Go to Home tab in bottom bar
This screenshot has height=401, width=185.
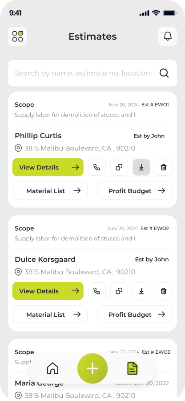pyautogui.click(x=53, y=368)
